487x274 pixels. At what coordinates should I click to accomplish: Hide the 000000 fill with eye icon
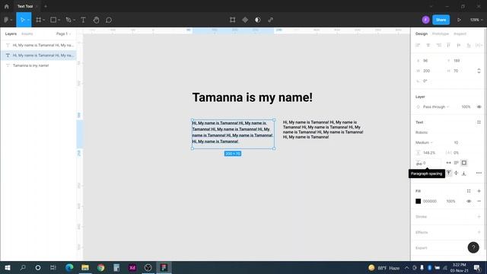point(469,201)
